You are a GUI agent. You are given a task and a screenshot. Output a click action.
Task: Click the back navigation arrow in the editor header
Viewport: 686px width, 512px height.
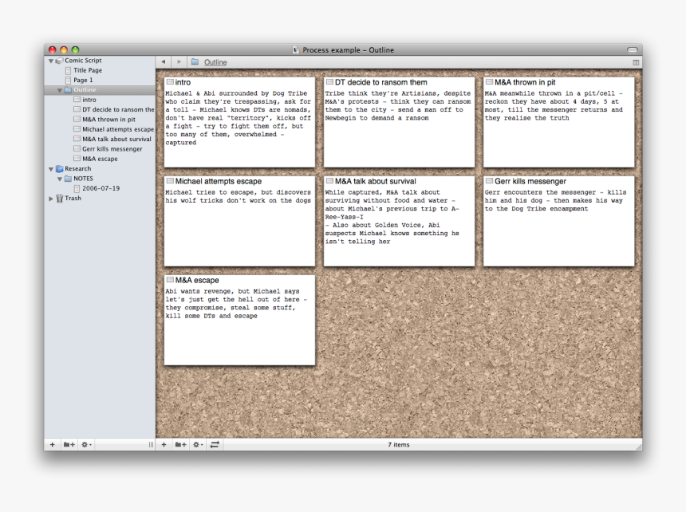(x=163, y=61)
